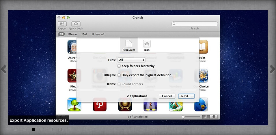Click the 'Export Application resources.' caption

[x=39, y=120]
